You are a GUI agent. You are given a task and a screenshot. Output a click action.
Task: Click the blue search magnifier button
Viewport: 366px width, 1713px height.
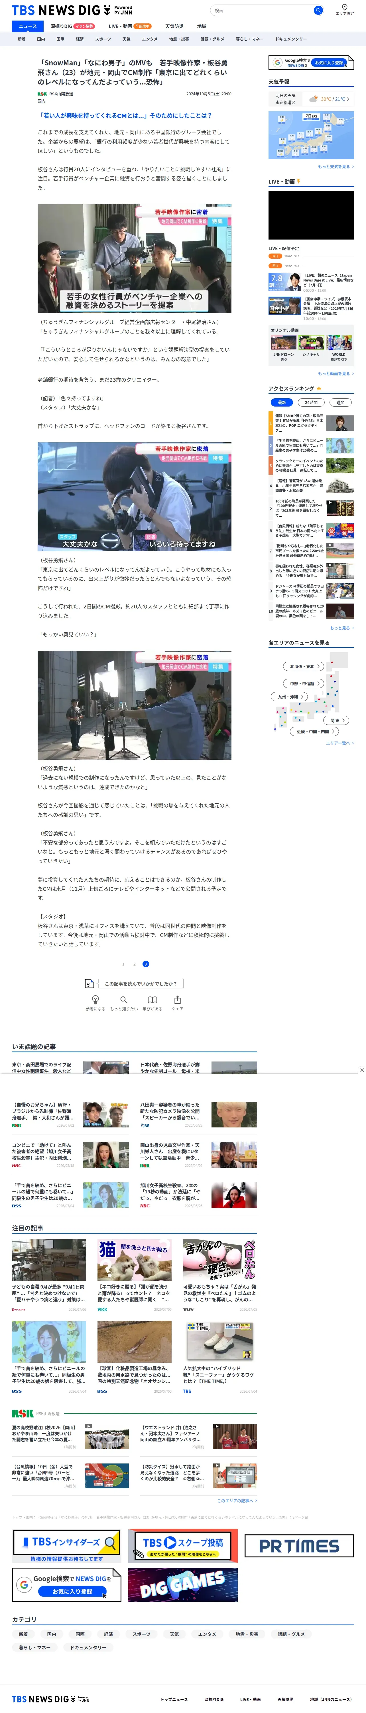(x=318, y=10)
